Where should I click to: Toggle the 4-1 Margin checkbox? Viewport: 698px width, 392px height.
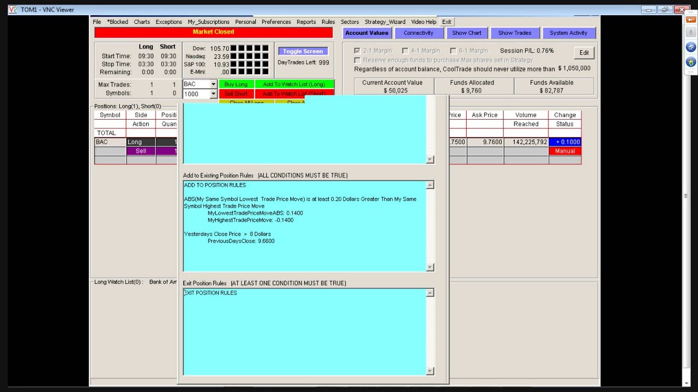point(405,51)
